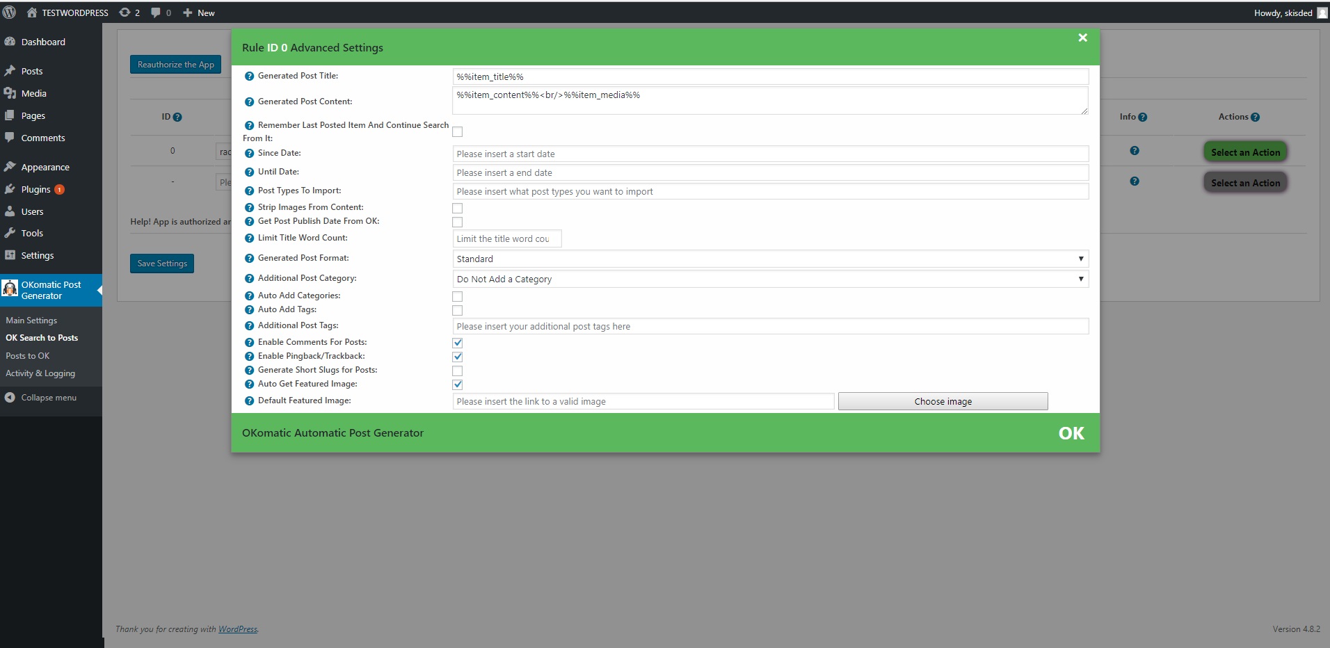Viewport: 1330px width, 648px height.
Task: Open the Dashboard menu item
Action: (43, 42)
